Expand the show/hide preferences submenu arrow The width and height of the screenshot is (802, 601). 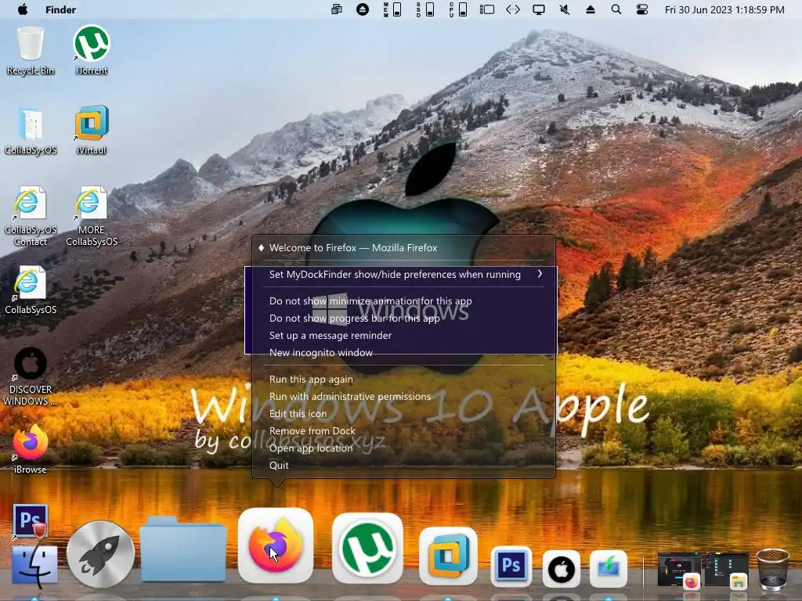[540, 274]
